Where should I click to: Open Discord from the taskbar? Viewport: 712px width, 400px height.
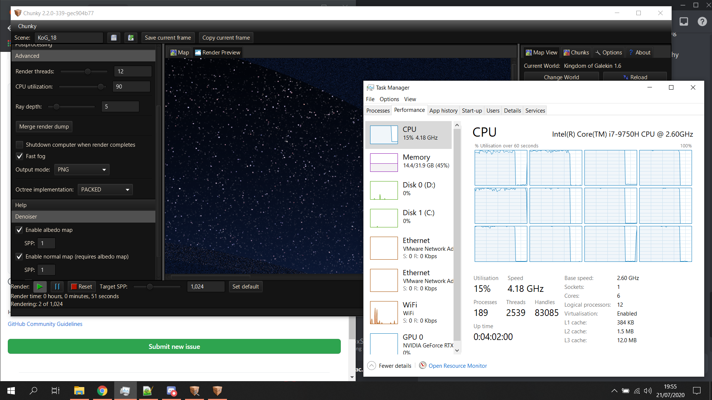tap(171, 391)
